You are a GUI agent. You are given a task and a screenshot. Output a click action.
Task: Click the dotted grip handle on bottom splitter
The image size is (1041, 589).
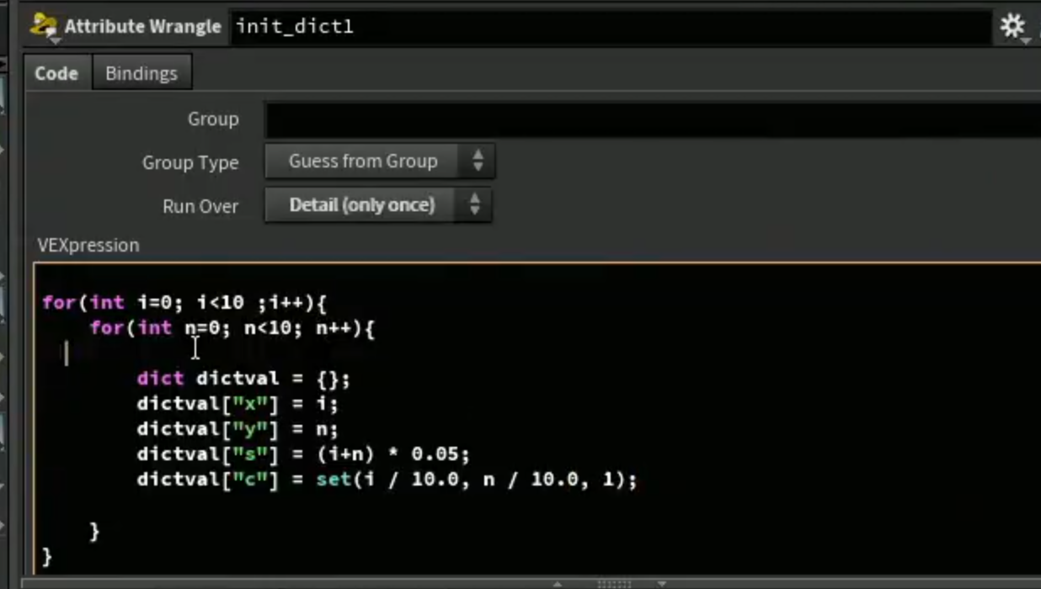[614, 583]
